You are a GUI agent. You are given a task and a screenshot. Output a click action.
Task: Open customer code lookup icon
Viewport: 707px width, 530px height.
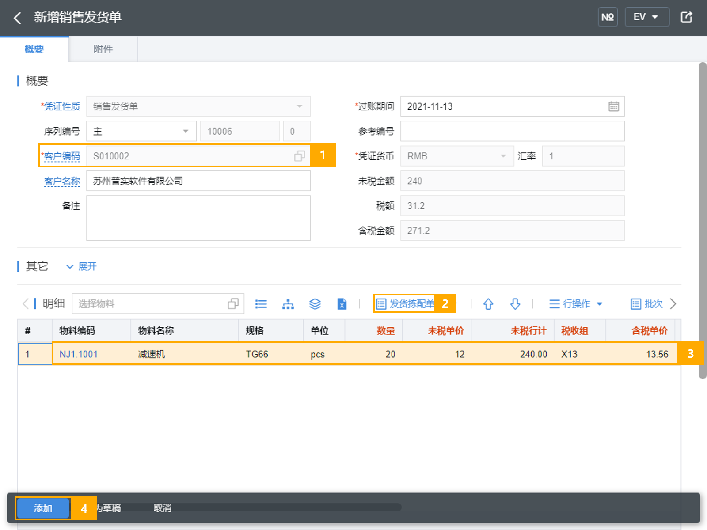(300, 156)
